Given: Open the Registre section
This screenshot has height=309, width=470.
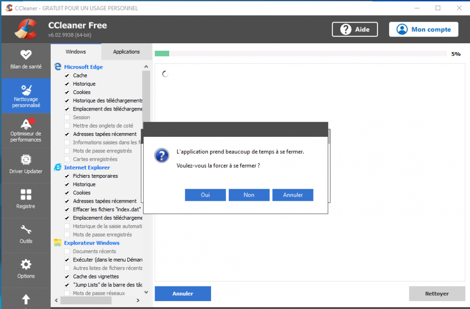Looking at the screenshot, I should [x=26, y=200].
